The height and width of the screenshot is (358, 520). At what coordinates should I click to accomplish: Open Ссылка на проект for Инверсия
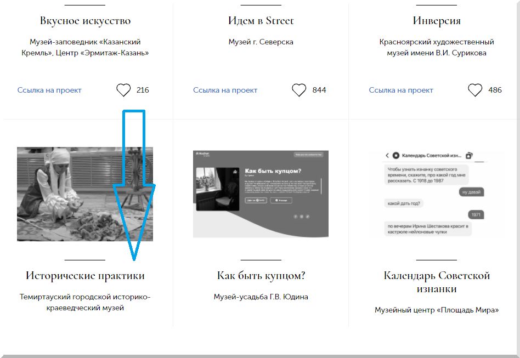click(x=401, y=90)
